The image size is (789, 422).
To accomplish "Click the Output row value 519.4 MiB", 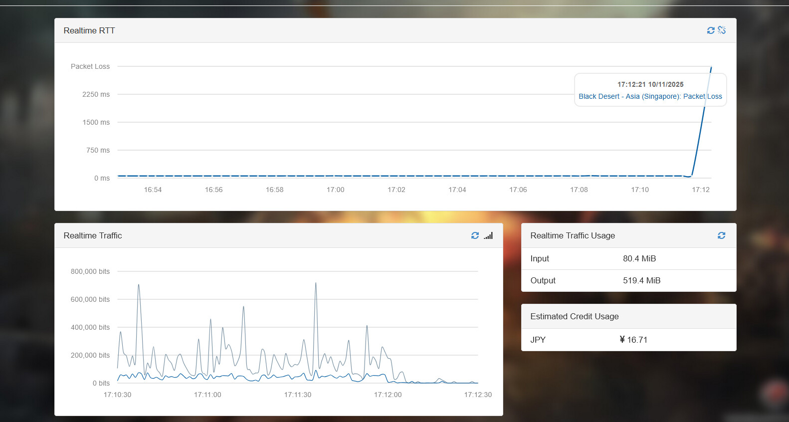I will tap(641, 280).
